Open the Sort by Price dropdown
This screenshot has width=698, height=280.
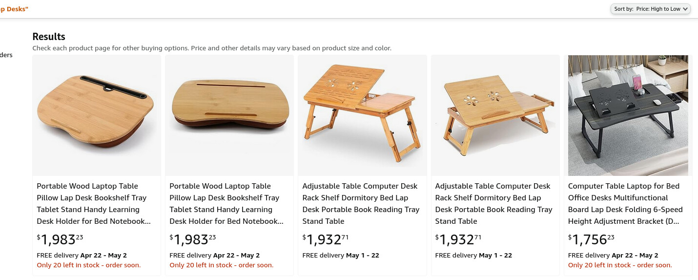click(x=650, y=9)
